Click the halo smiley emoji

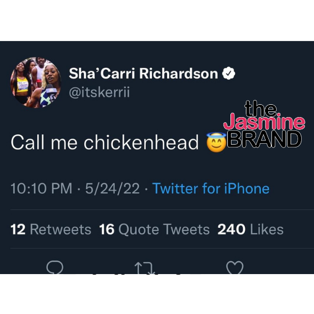point(216,143)
